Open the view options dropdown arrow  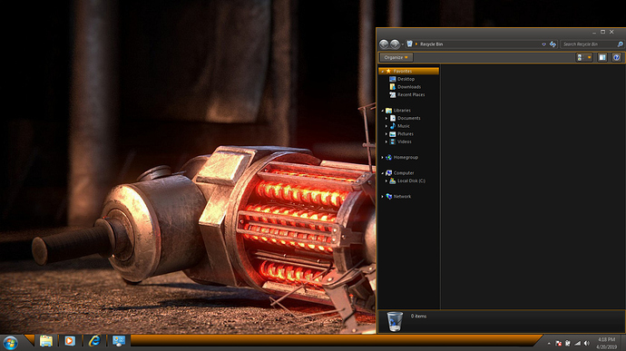[x=590, y=57]
